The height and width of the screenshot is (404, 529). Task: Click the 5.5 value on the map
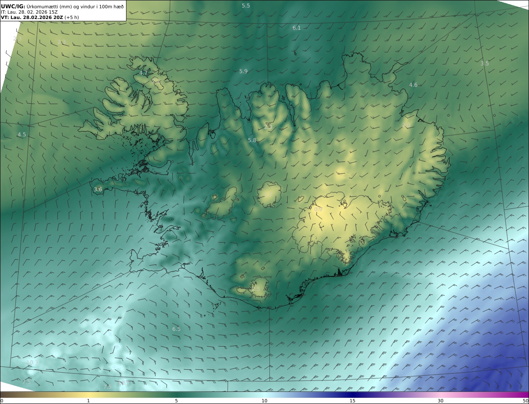246,5
